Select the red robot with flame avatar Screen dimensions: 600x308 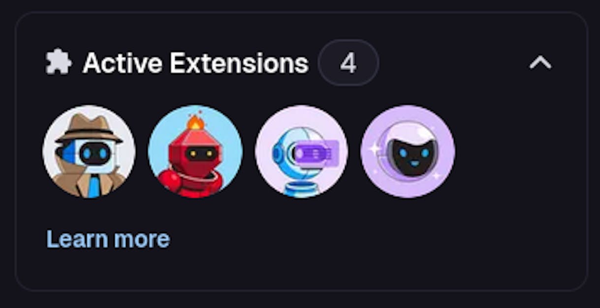pyautogui.click(x=195, y=152)
